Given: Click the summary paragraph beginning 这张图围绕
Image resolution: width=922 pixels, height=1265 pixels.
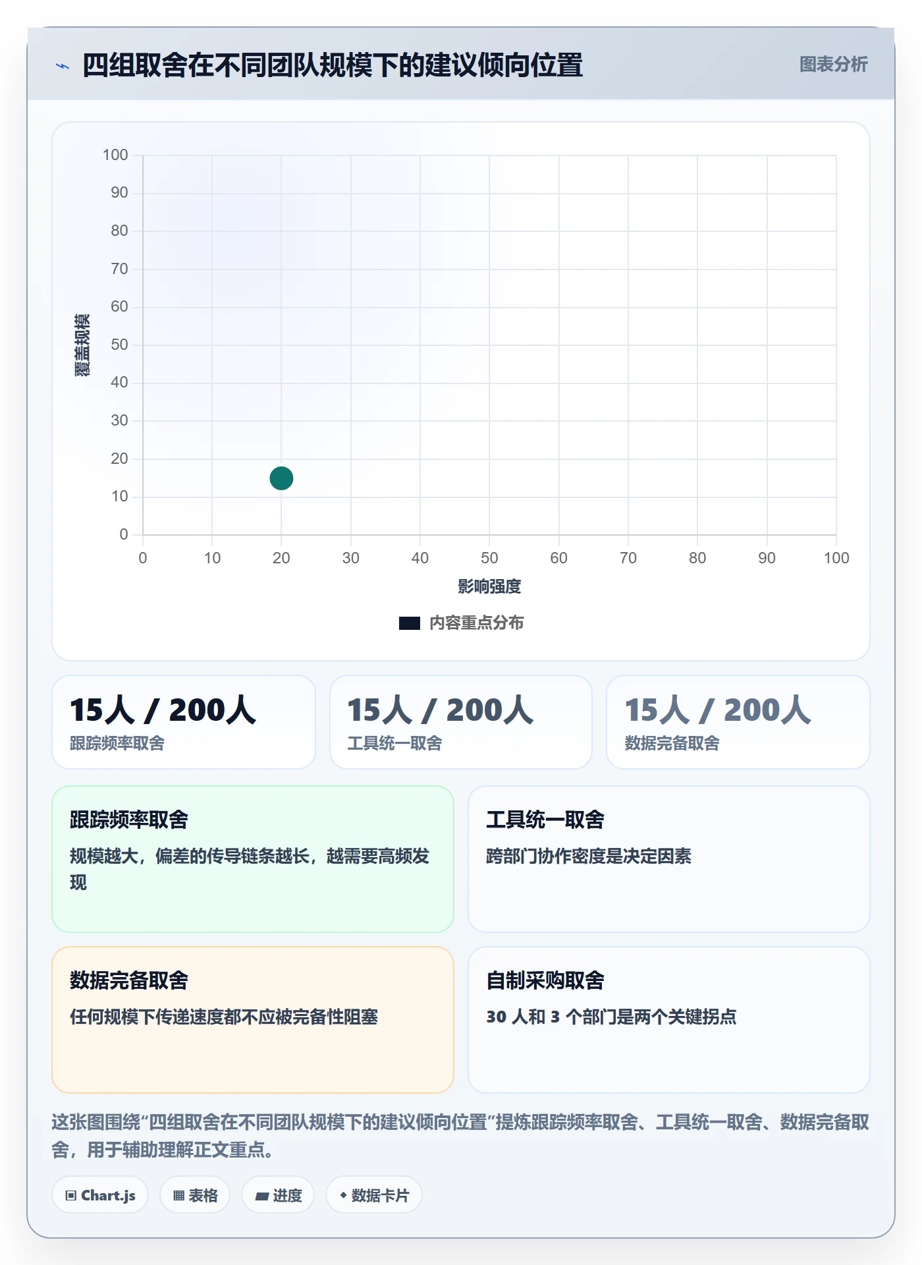Looking at the screenshot, I should pos(461,1136).
